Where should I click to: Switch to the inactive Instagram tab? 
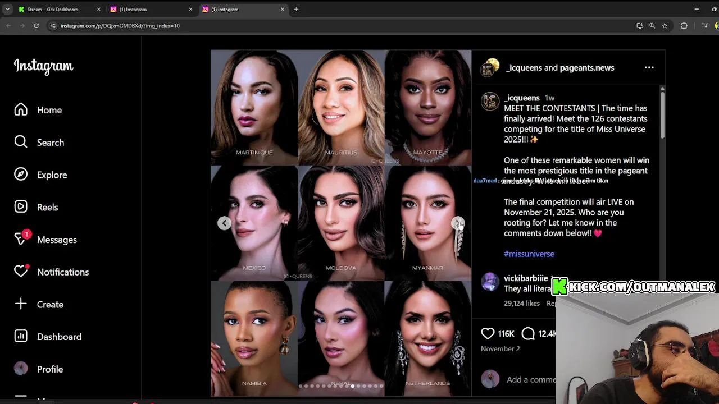(x=151, y=9)
